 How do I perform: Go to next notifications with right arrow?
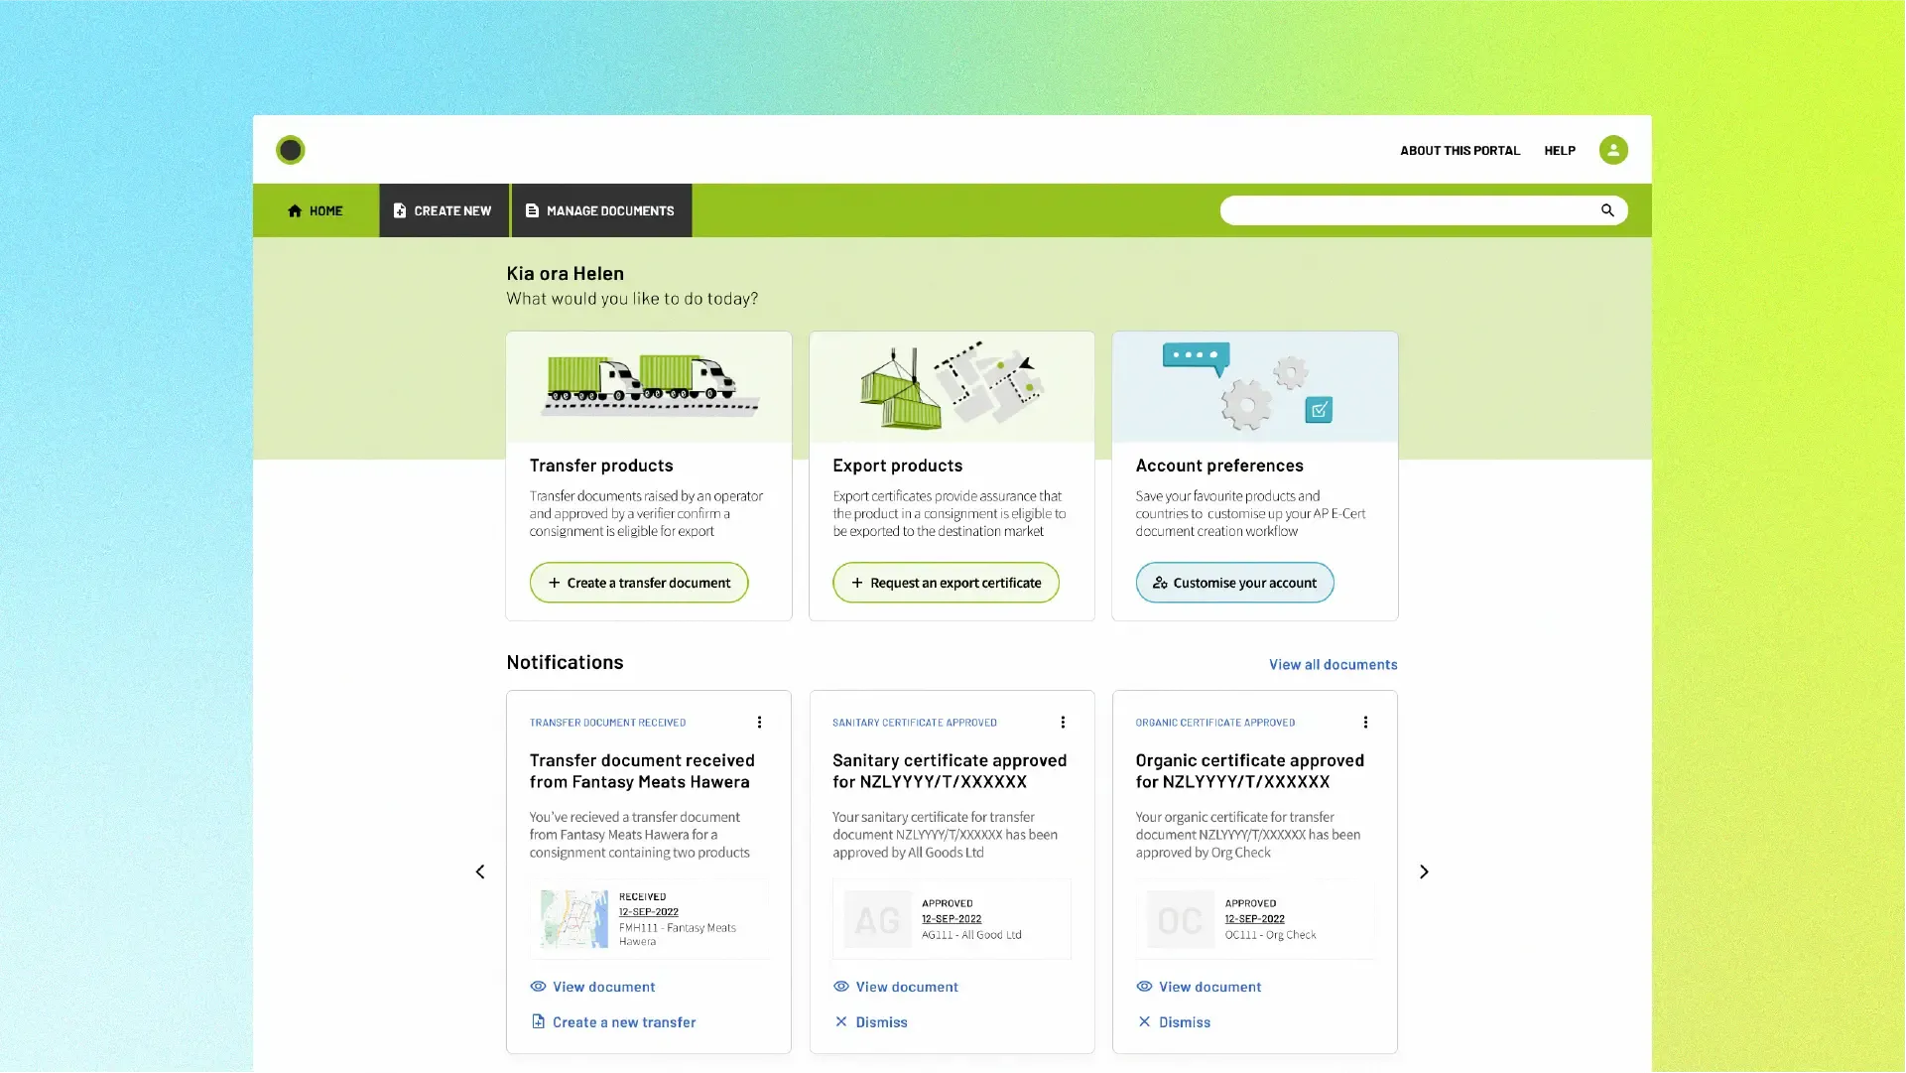(1424, 872)
